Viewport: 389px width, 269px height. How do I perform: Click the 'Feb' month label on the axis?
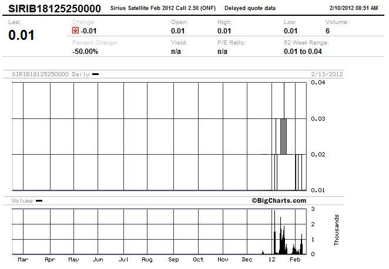pyautogui.click(x=295, y=260)
